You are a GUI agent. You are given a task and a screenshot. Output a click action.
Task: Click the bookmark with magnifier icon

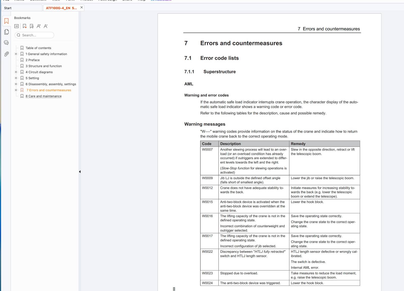coord(32,26)
